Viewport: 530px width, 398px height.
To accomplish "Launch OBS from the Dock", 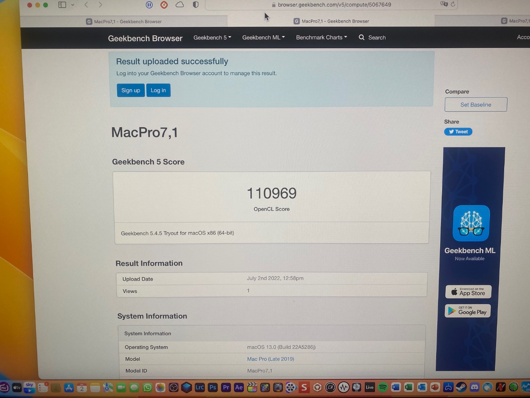I will pos(173,387).
